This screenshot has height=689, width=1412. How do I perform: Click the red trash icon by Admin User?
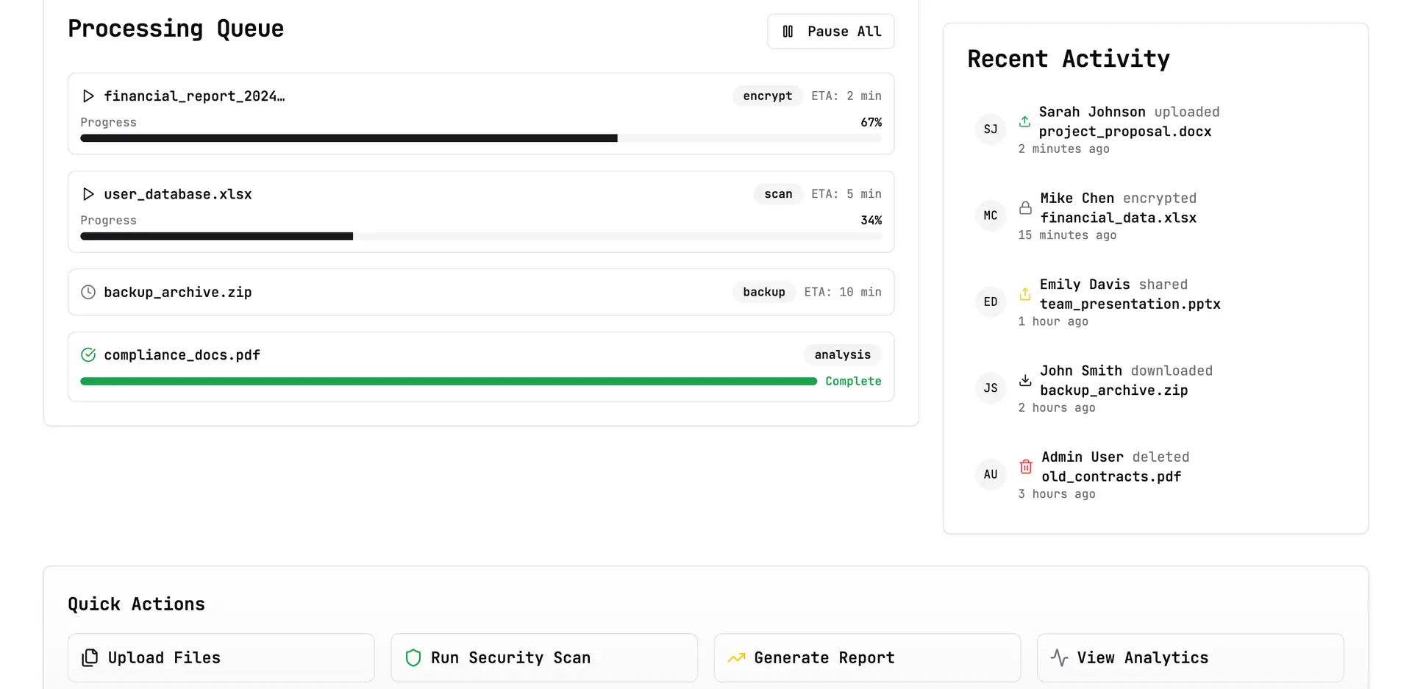(x=1026, y=467)
